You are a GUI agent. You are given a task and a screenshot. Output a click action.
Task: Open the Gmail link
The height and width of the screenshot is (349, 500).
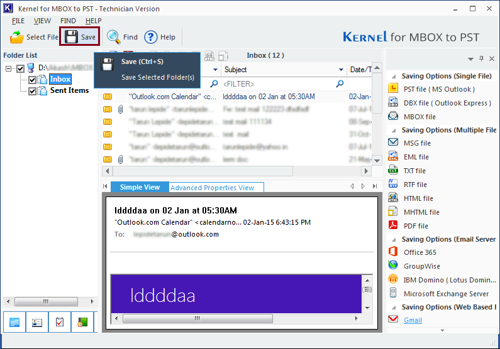tap(413, 320)
